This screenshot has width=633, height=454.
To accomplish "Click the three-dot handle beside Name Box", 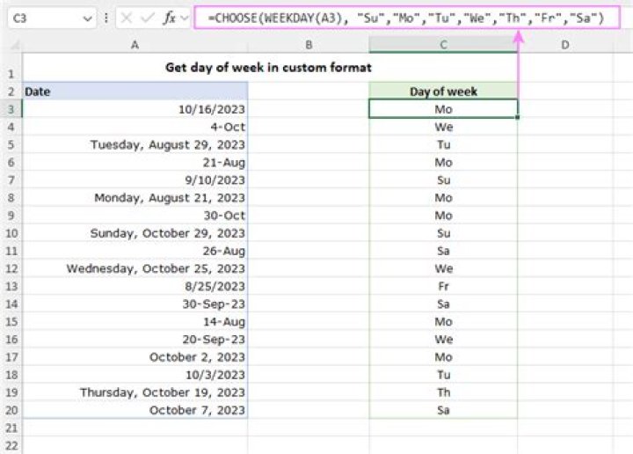I will pos(106,18).
